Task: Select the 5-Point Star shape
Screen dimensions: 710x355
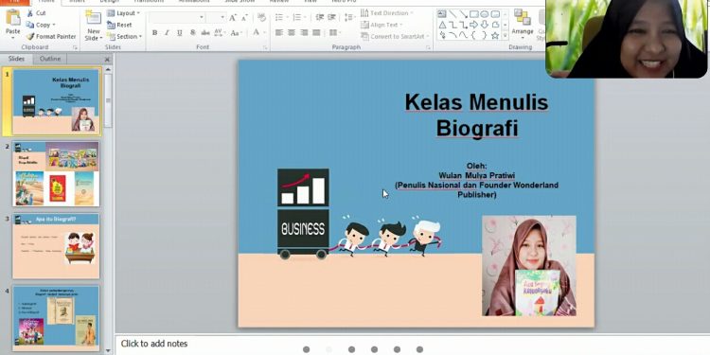Action: point(495,35)
